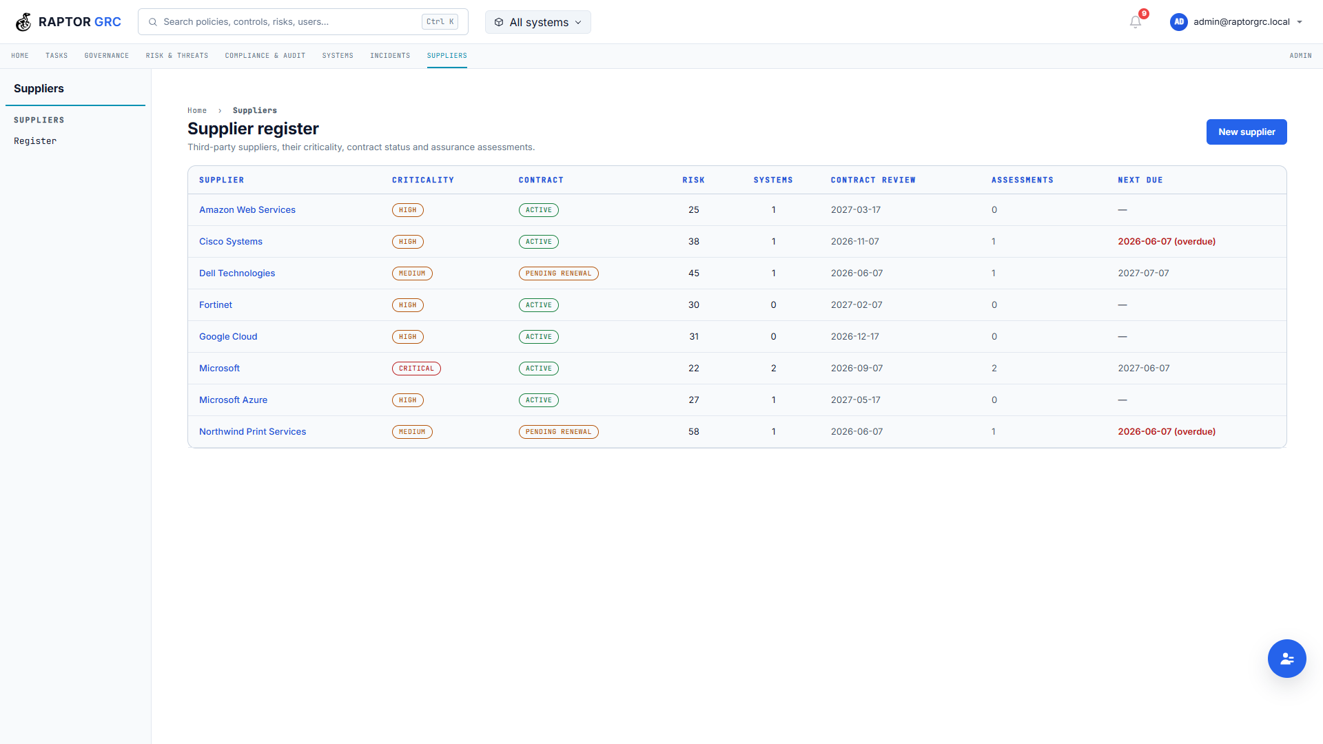The width and height of the screenshot is (1323, 744).
Task: Click Microsoft next due date 2027-06-07
Action: pos(1144,369)
